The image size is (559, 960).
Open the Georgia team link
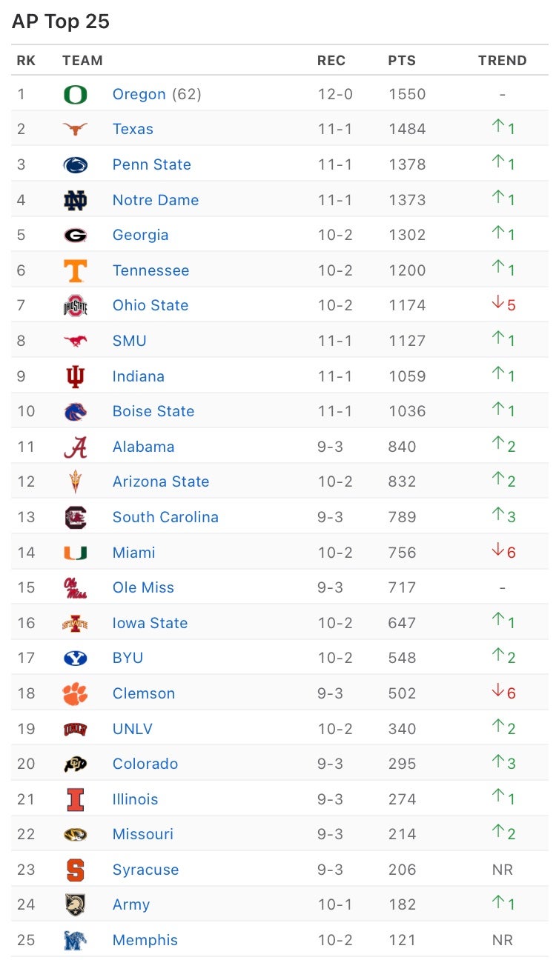click(140, 235)
